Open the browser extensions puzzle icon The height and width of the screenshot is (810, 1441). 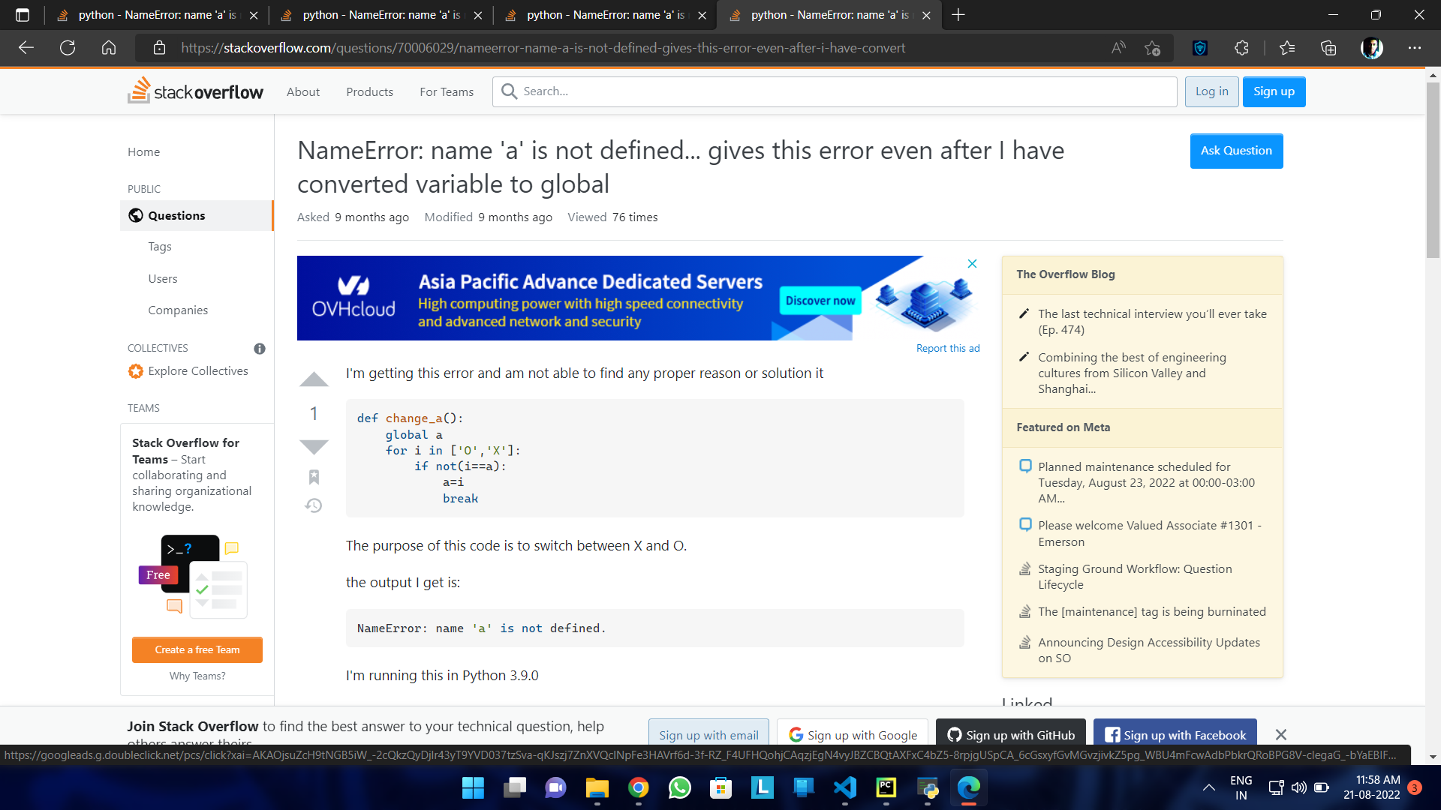[1241, 47]
